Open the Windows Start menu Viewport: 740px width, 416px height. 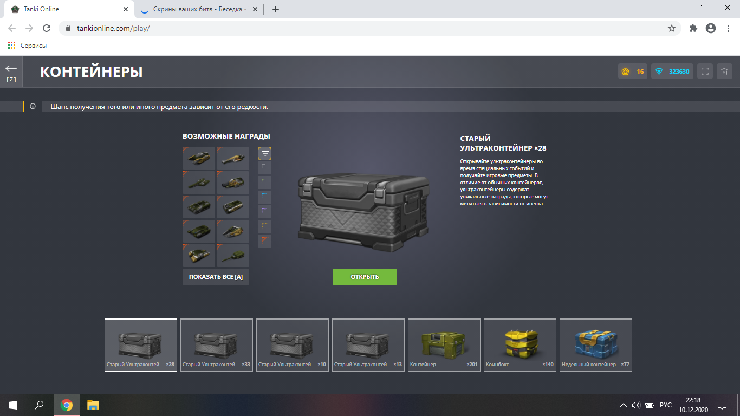[x=13, y=405]
